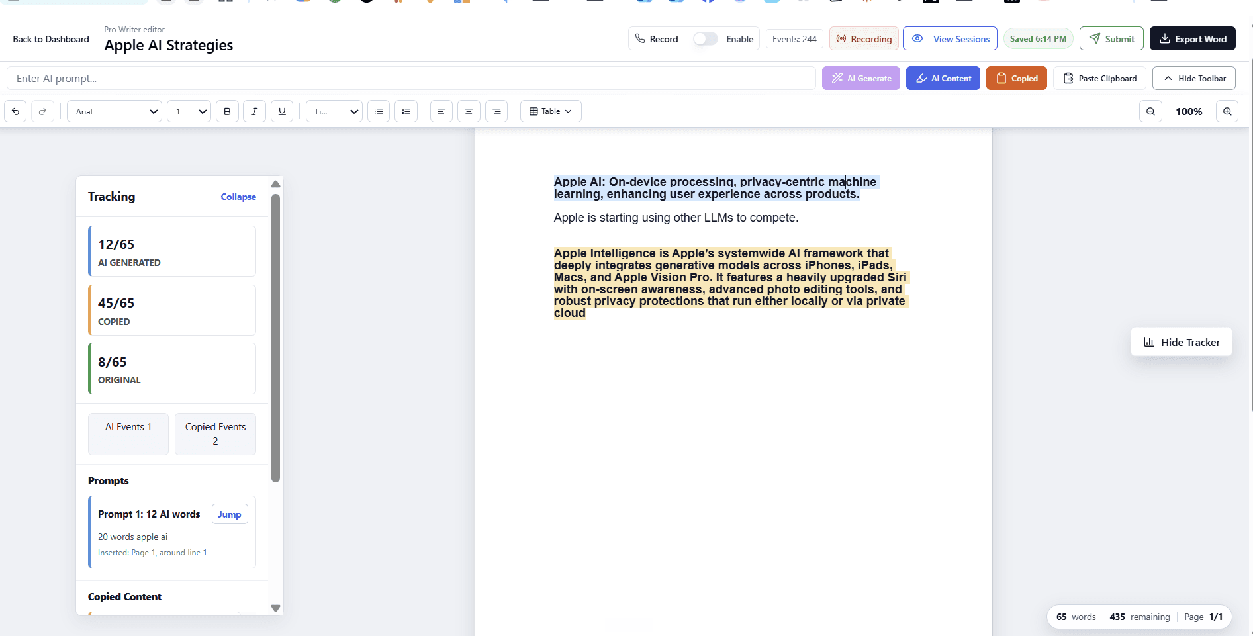The width and height of the screenshot is (1253, 636).
Task: Click the 100% zoom level value
Action: (1189, 111)
